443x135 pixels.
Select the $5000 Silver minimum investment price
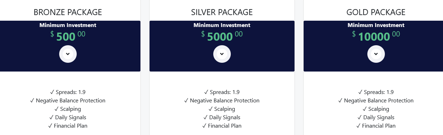[222, 36]
